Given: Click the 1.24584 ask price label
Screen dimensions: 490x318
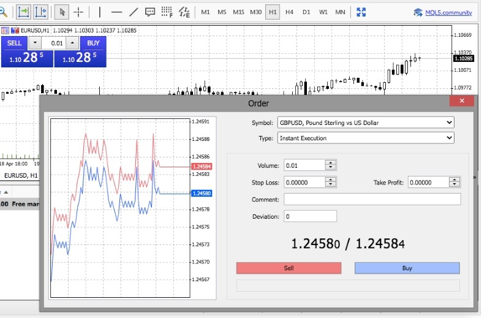Looking at the screenshot, I should click(202, 166).
